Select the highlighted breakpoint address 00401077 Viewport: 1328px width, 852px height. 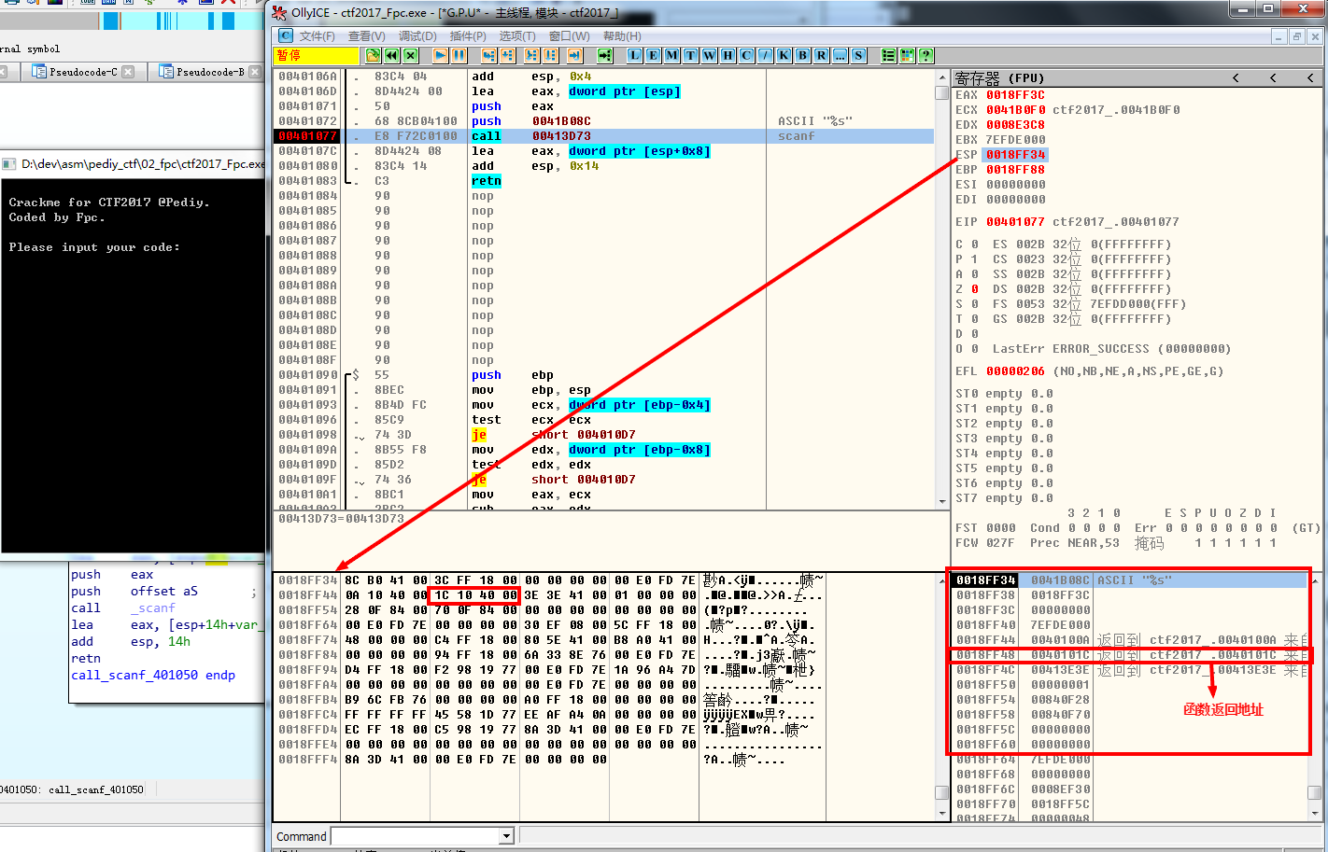(307, 136)
